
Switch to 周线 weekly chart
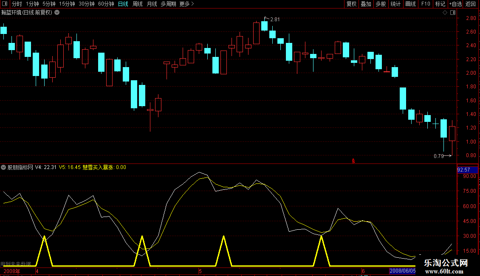138,4
